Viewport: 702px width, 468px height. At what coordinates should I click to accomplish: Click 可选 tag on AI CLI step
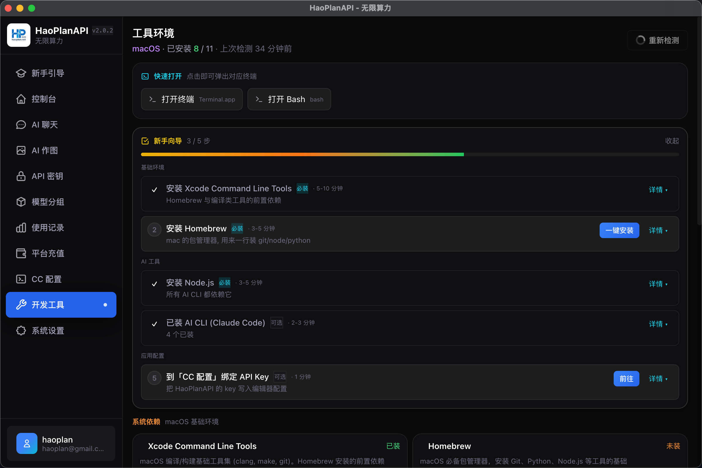276,323
